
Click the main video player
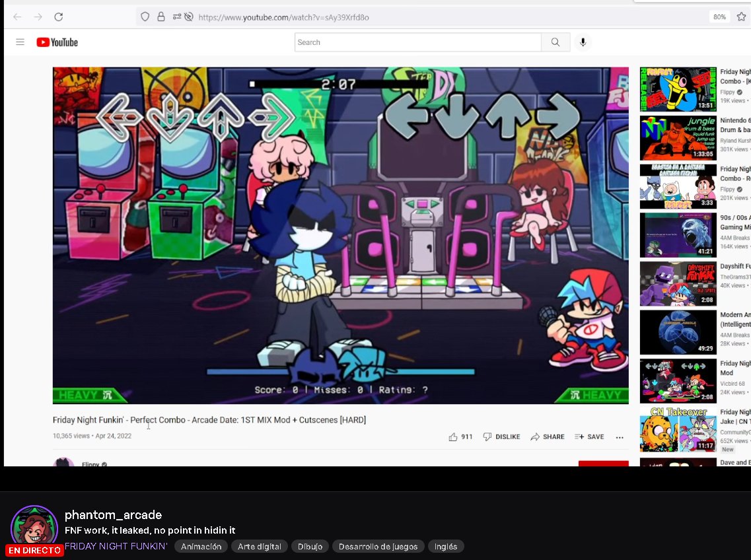click(x=341, y=235)
